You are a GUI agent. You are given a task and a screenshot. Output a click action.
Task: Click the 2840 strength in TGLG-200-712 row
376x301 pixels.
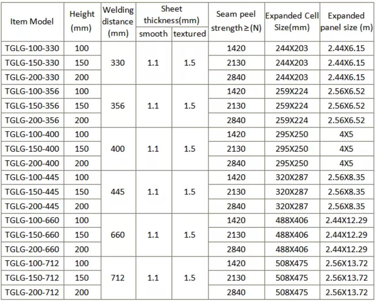tap(236, 292)
